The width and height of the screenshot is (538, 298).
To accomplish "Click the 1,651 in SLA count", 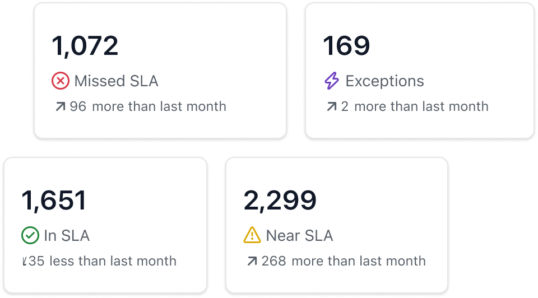I will pyautogui.click(x=54, y=201).
